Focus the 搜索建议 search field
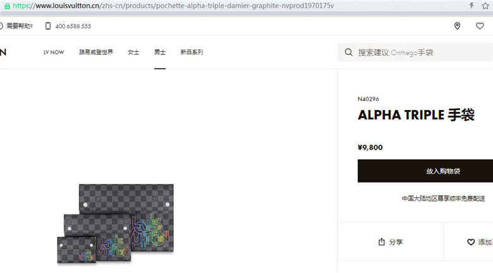This screenshot has height=273, width=493. point(415,52)
